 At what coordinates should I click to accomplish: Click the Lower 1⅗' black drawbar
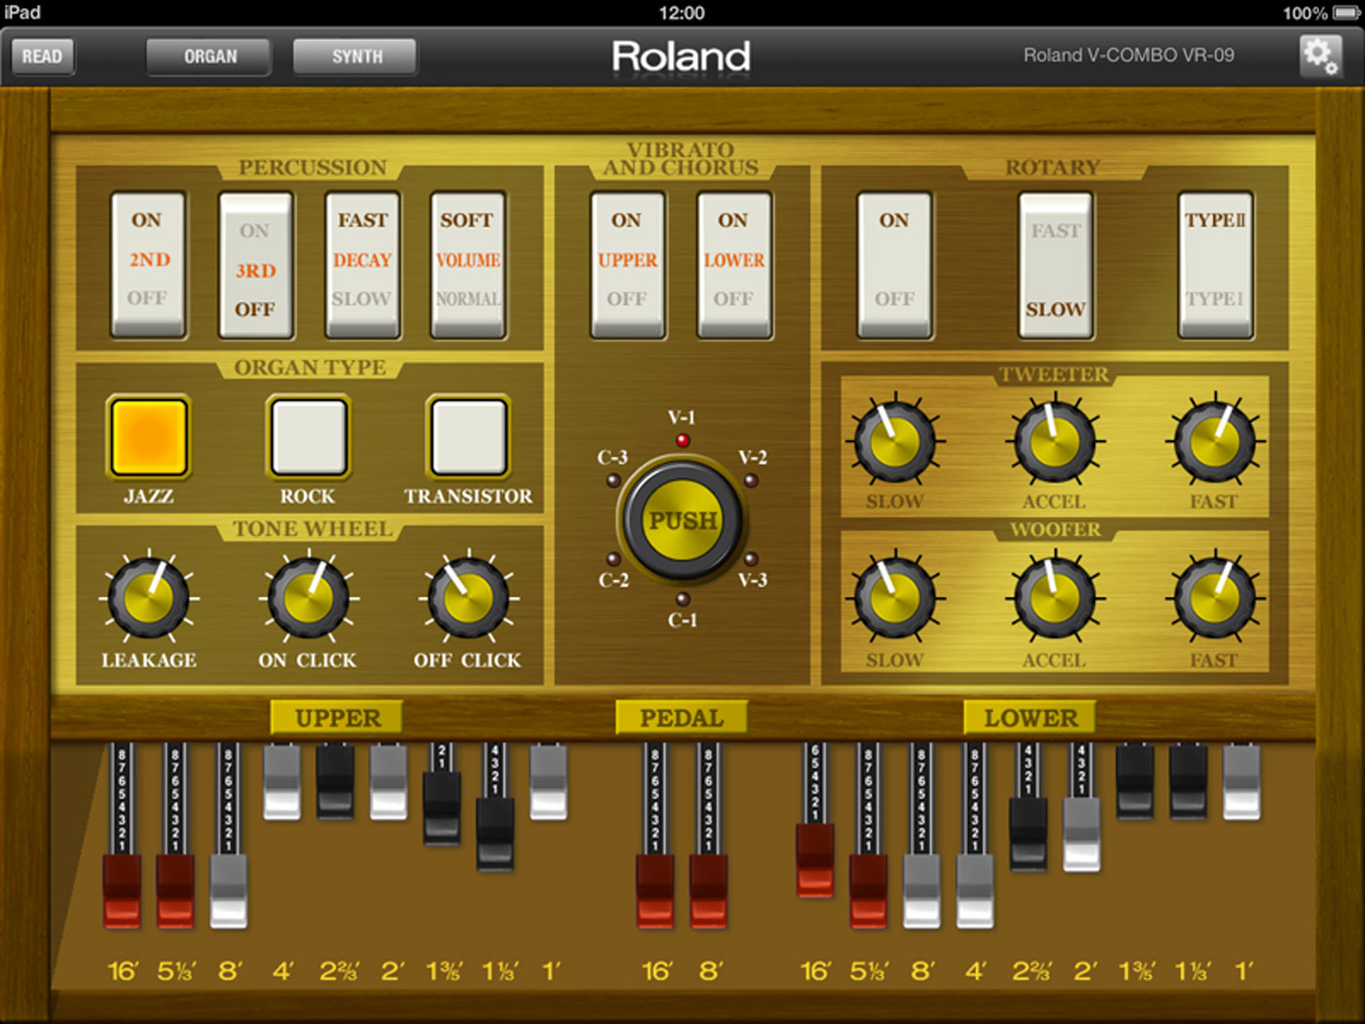click(x=1135, y=783)
